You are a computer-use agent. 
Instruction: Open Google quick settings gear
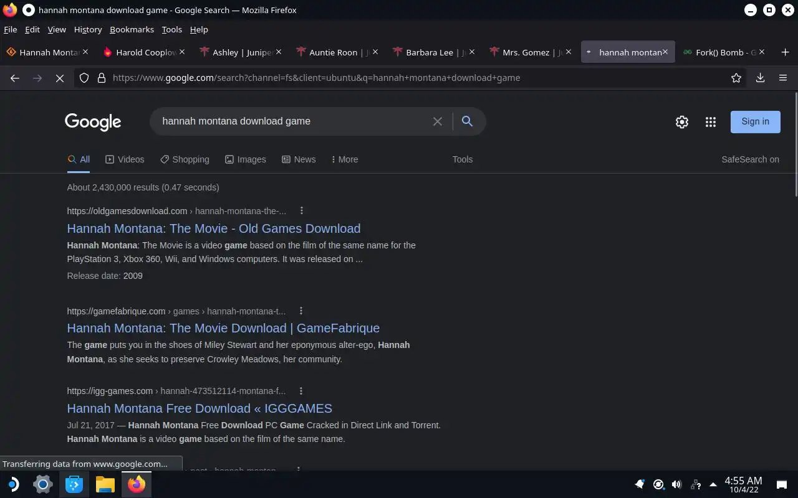(682, 122)
